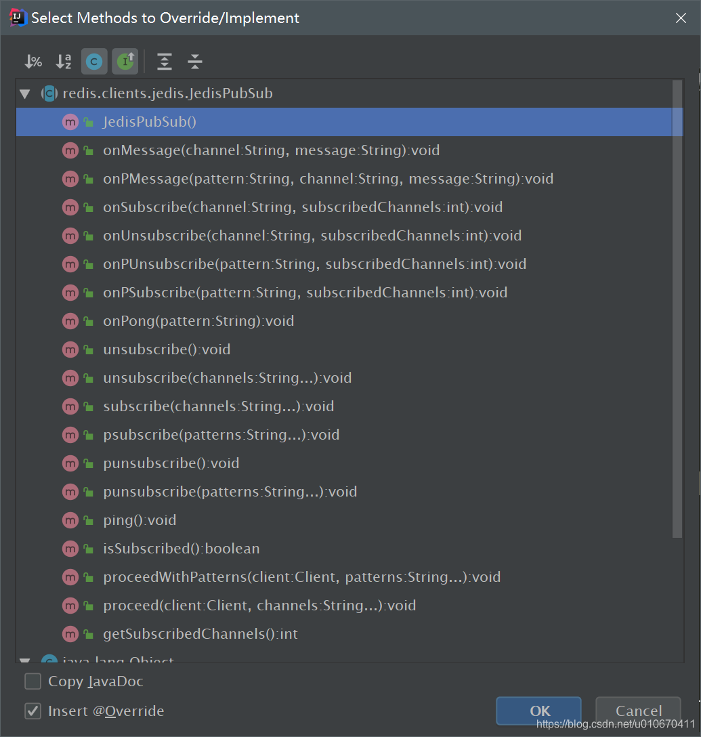Click method icon beside ping()
Image resolution: width=701 pixels, height=737 pixels.
click(70, 520)
